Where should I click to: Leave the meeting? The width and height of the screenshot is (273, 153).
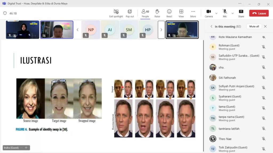pyautogui.click(x=259, y=13)
